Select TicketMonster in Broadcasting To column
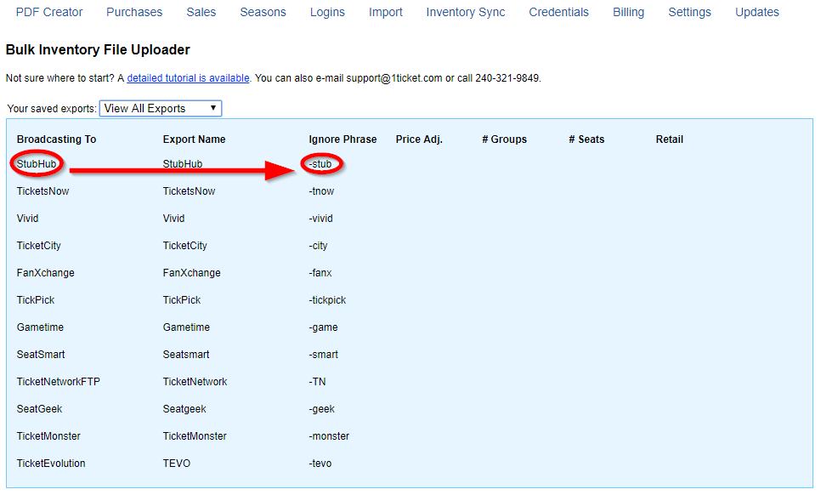Screen dimensions: 821x495 point(48,436)
